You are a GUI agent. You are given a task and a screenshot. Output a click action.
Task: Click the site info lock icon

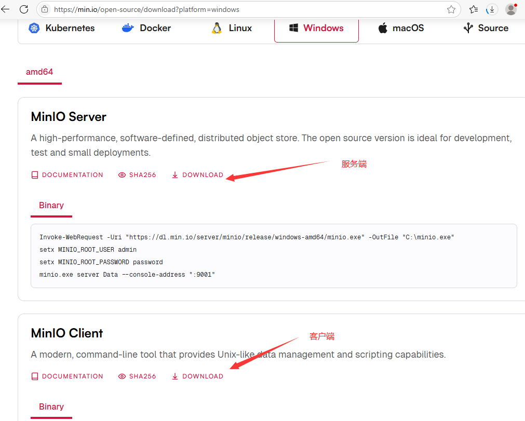click(45, 9)
